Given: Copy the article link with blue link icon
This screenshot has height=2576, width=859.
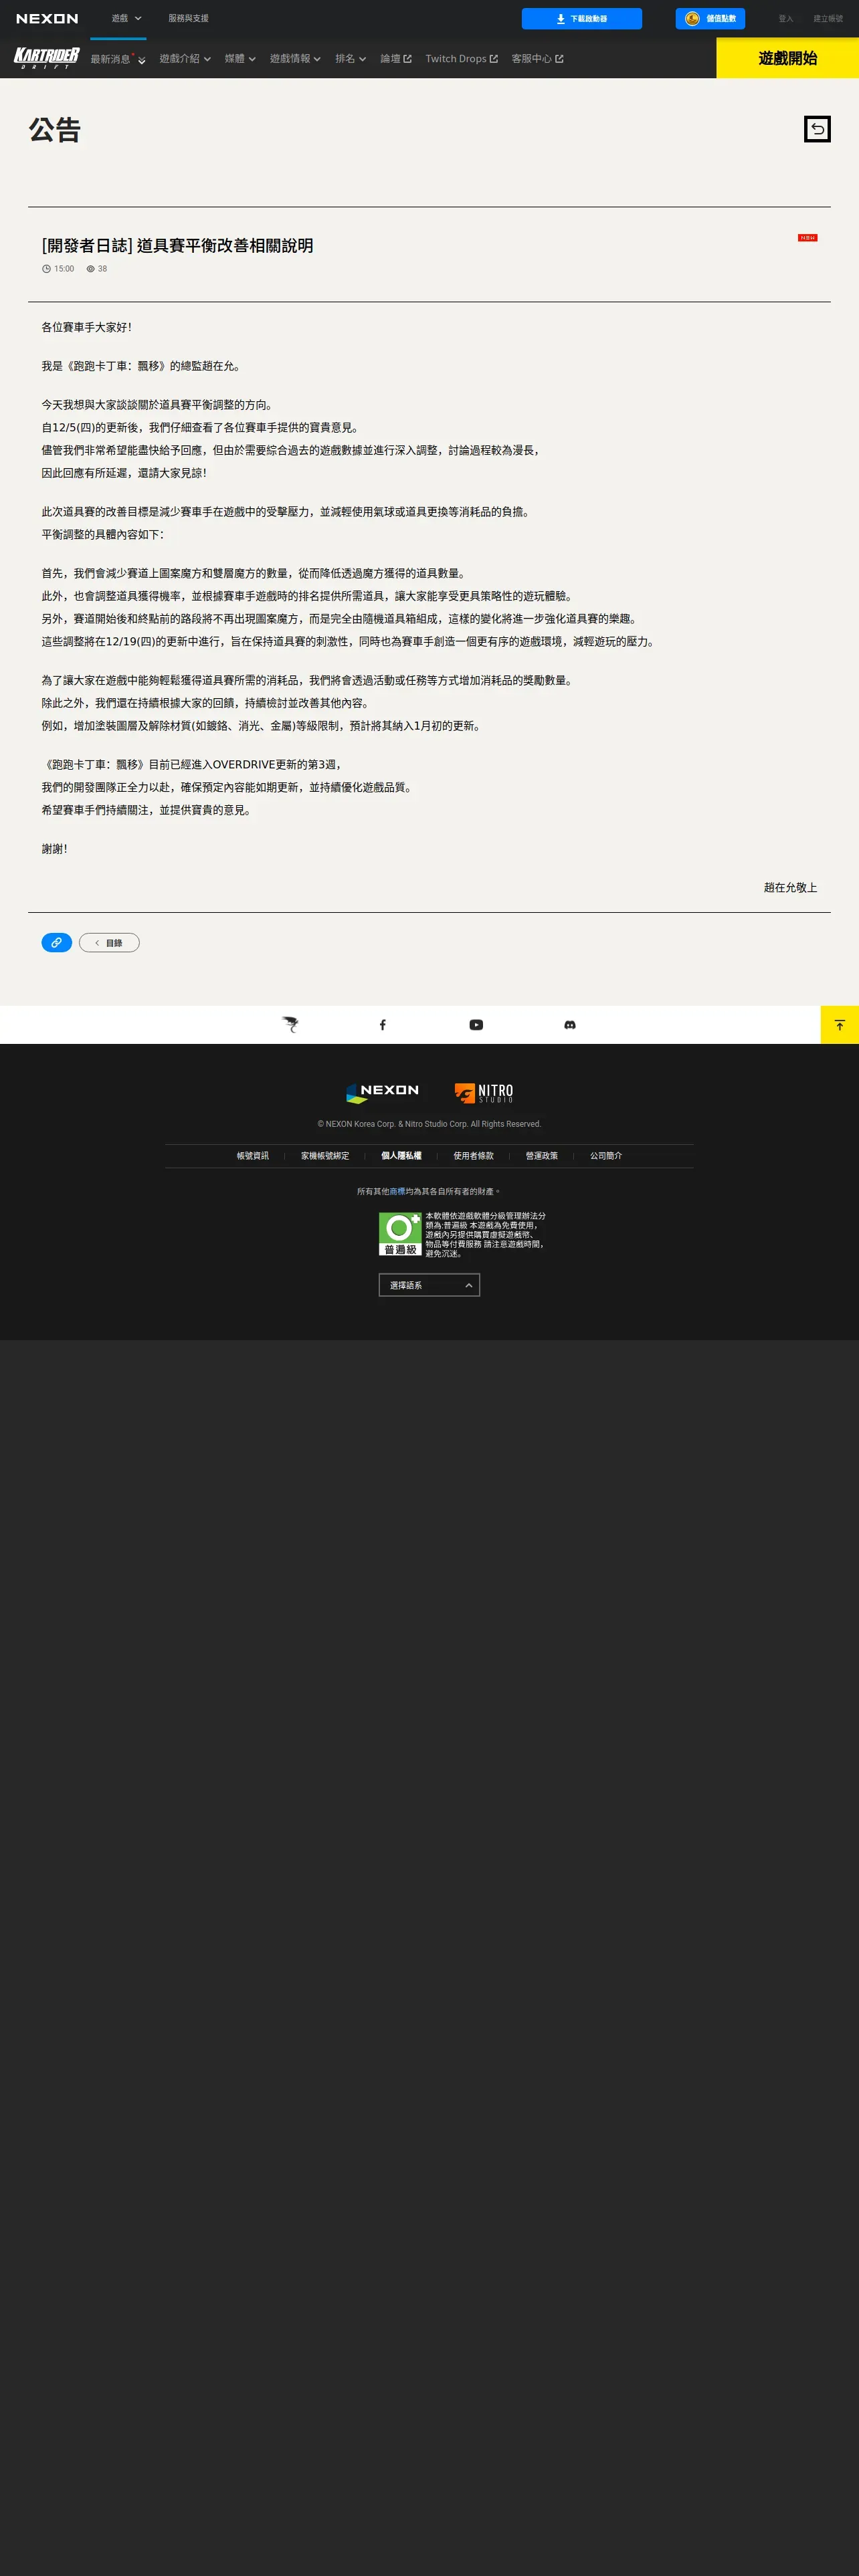Looking at the screenshot, I should tap(56, 942).
